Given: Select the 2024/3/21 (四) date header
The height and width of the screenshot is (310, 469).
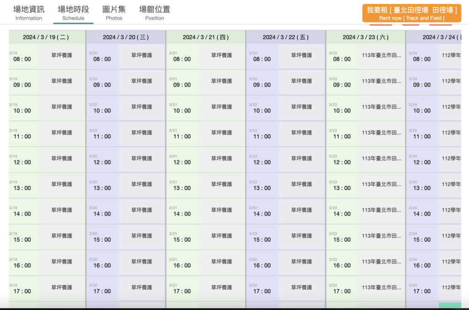Looking at the screenshot, I should tap(206, 37).
